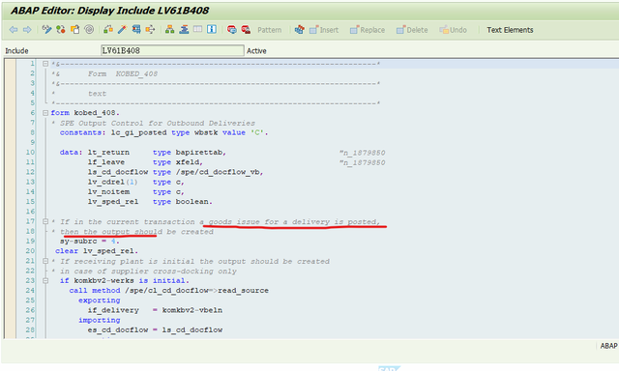Set an external breakpoint with the stop-user icon

click(x=246, y=30)
